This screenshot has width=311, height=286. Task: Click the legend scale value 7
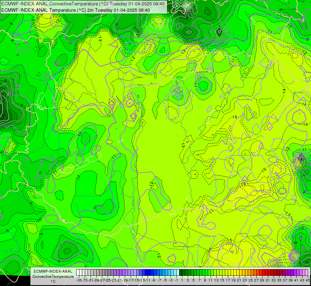point(199,281)
